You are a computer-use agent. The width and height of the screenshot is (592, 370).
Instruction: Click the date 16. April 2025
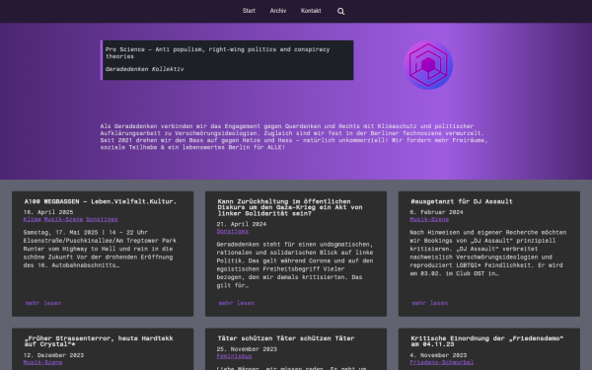tap(48, 212)
